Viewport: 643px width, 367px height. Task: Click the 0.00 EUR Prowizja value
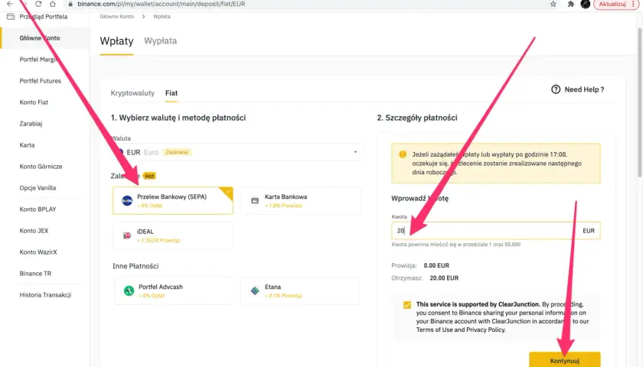436,265
